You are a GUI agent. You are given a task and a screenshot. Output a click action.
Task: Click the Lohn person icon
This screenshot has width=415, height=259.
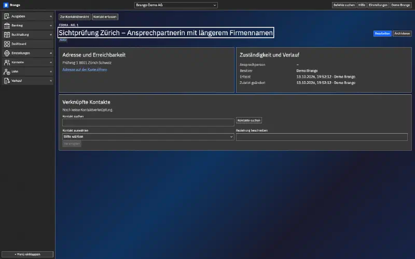[x=7, y=71]
